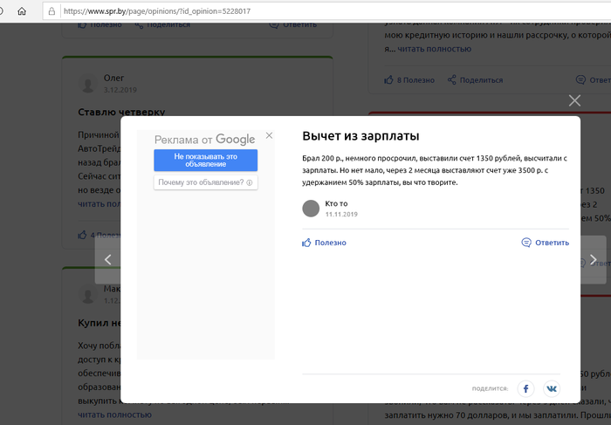Share review on VK
This screenshot has height=425, width=611.
[552, 388]
